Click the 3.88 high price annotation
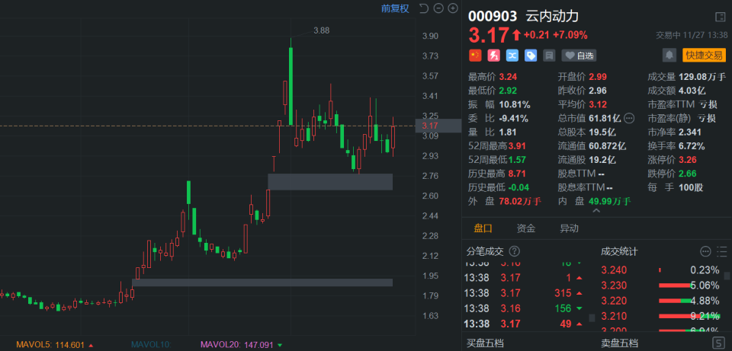Image resolution: width=732 pixels, height=351 pixels. pos(321,30)
